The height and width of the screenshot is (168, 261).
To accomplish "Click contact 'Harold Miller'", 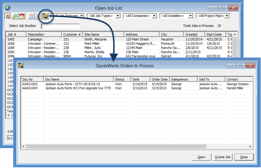I will coord(235,88).
